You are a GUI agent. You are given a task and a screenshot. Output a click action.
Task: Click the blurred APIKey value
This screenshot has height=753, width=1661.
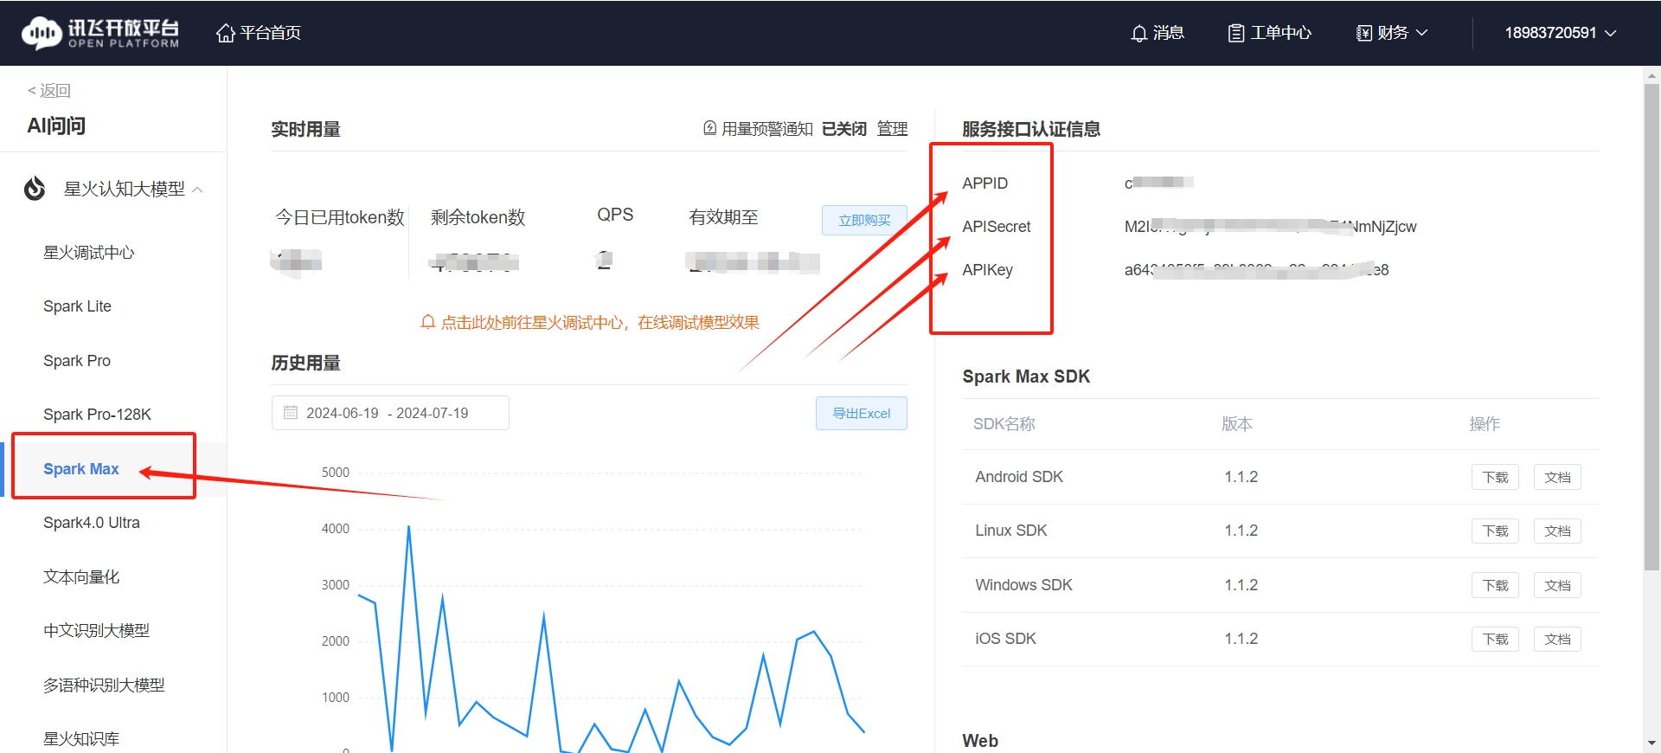pyautogui.click(x=1256, y=270)
